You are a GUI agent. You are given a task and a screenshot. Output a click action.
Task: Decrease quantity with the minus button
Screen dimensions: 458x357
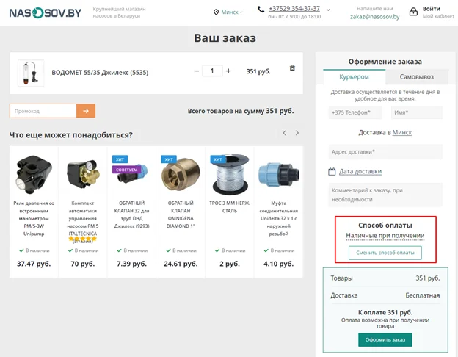coord(197,71)
